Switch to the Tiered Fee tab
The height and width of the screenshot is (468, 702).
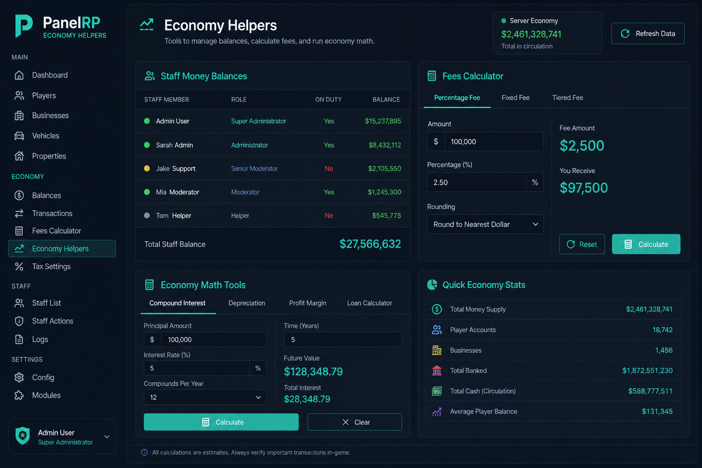[568, 98]
